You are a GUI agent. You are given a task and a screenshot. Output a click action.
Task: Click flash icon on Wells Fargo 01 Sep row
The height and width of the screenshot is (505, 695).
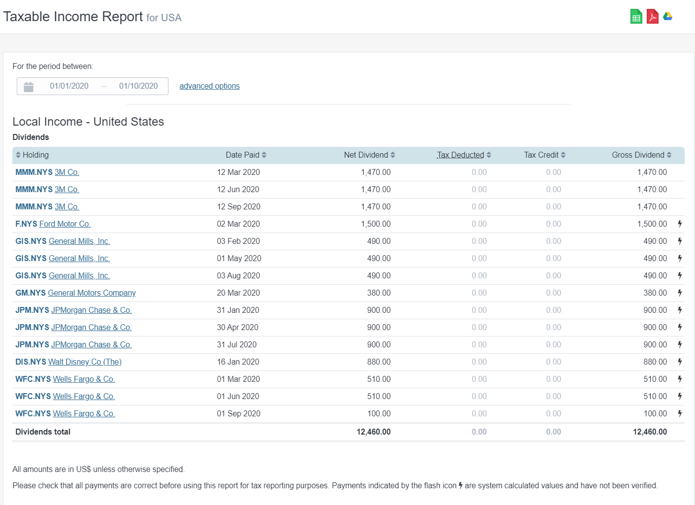pyautogui.click(x=680, y=413)
